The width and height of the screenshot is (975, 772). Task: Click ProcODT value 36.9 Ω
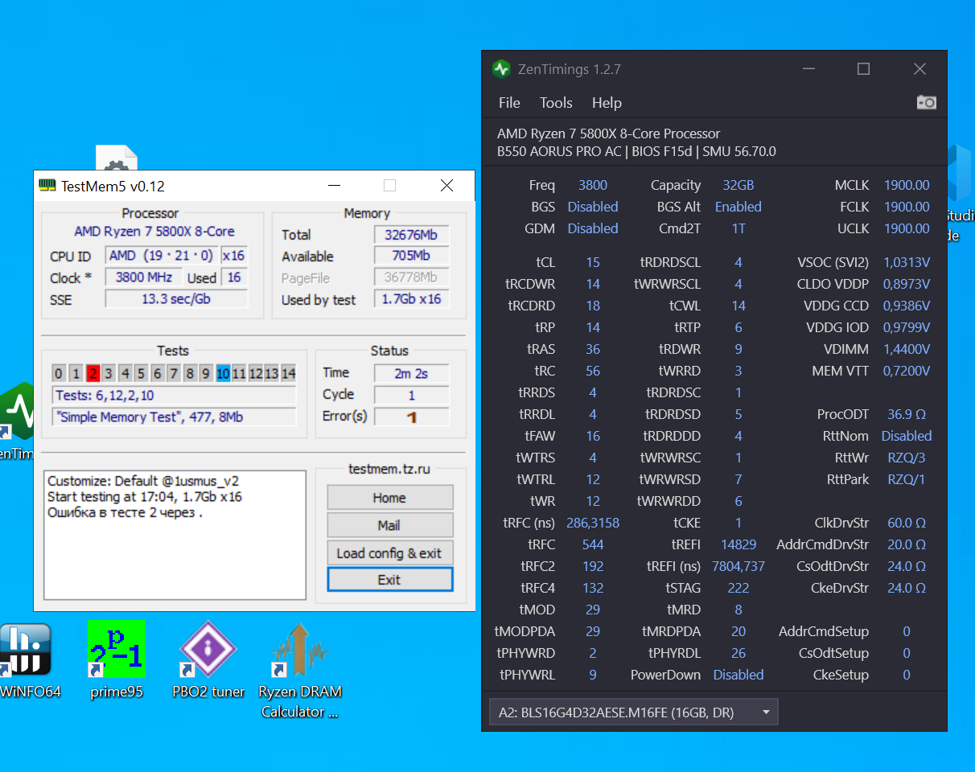point(907,415)
